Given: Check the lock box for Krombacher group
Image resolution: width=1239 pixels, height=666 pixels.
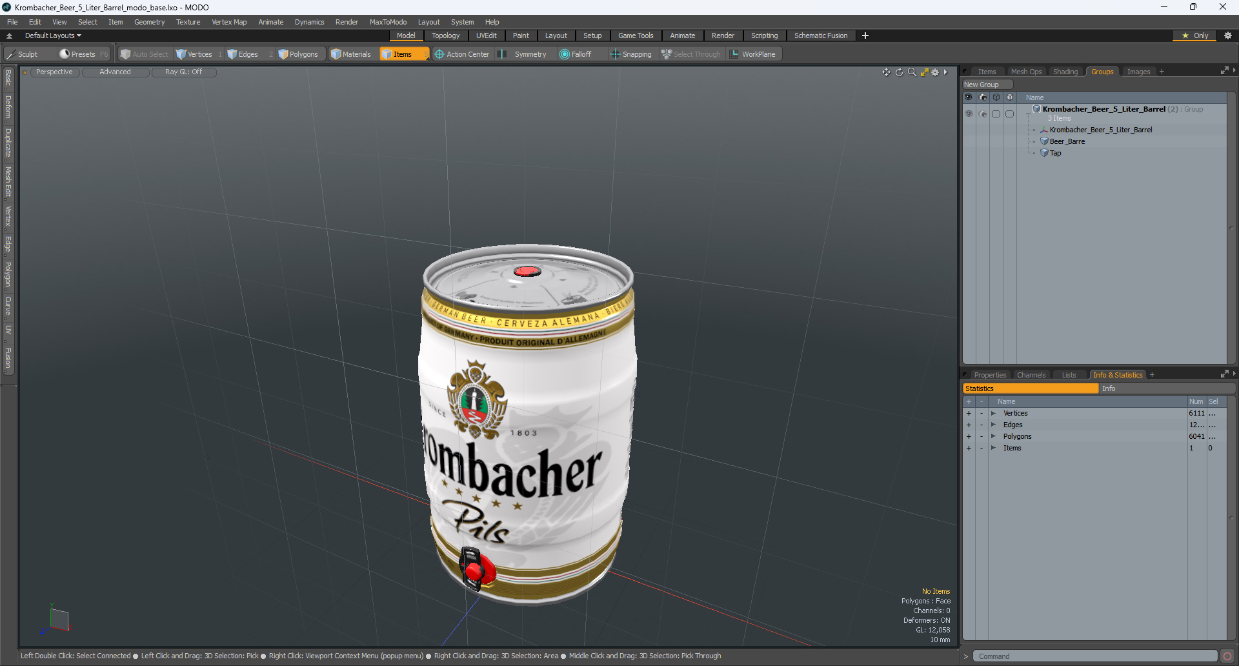Looking at the screenshot, I should [1010, 114].
